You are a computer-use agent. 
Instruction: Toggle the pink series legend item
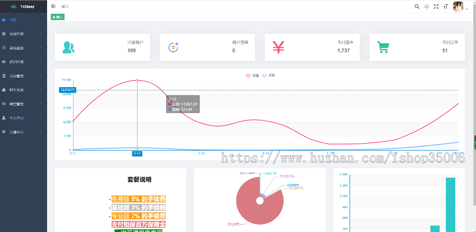252,75
